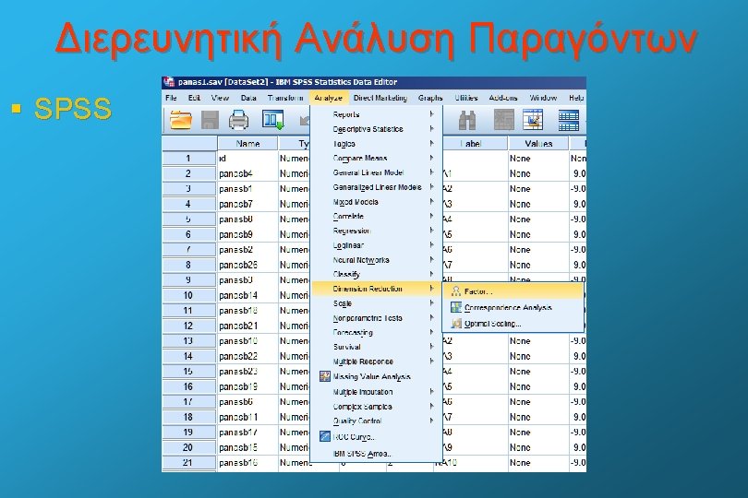Open the File menu
The image size is (748, 498).
point(171,98)
